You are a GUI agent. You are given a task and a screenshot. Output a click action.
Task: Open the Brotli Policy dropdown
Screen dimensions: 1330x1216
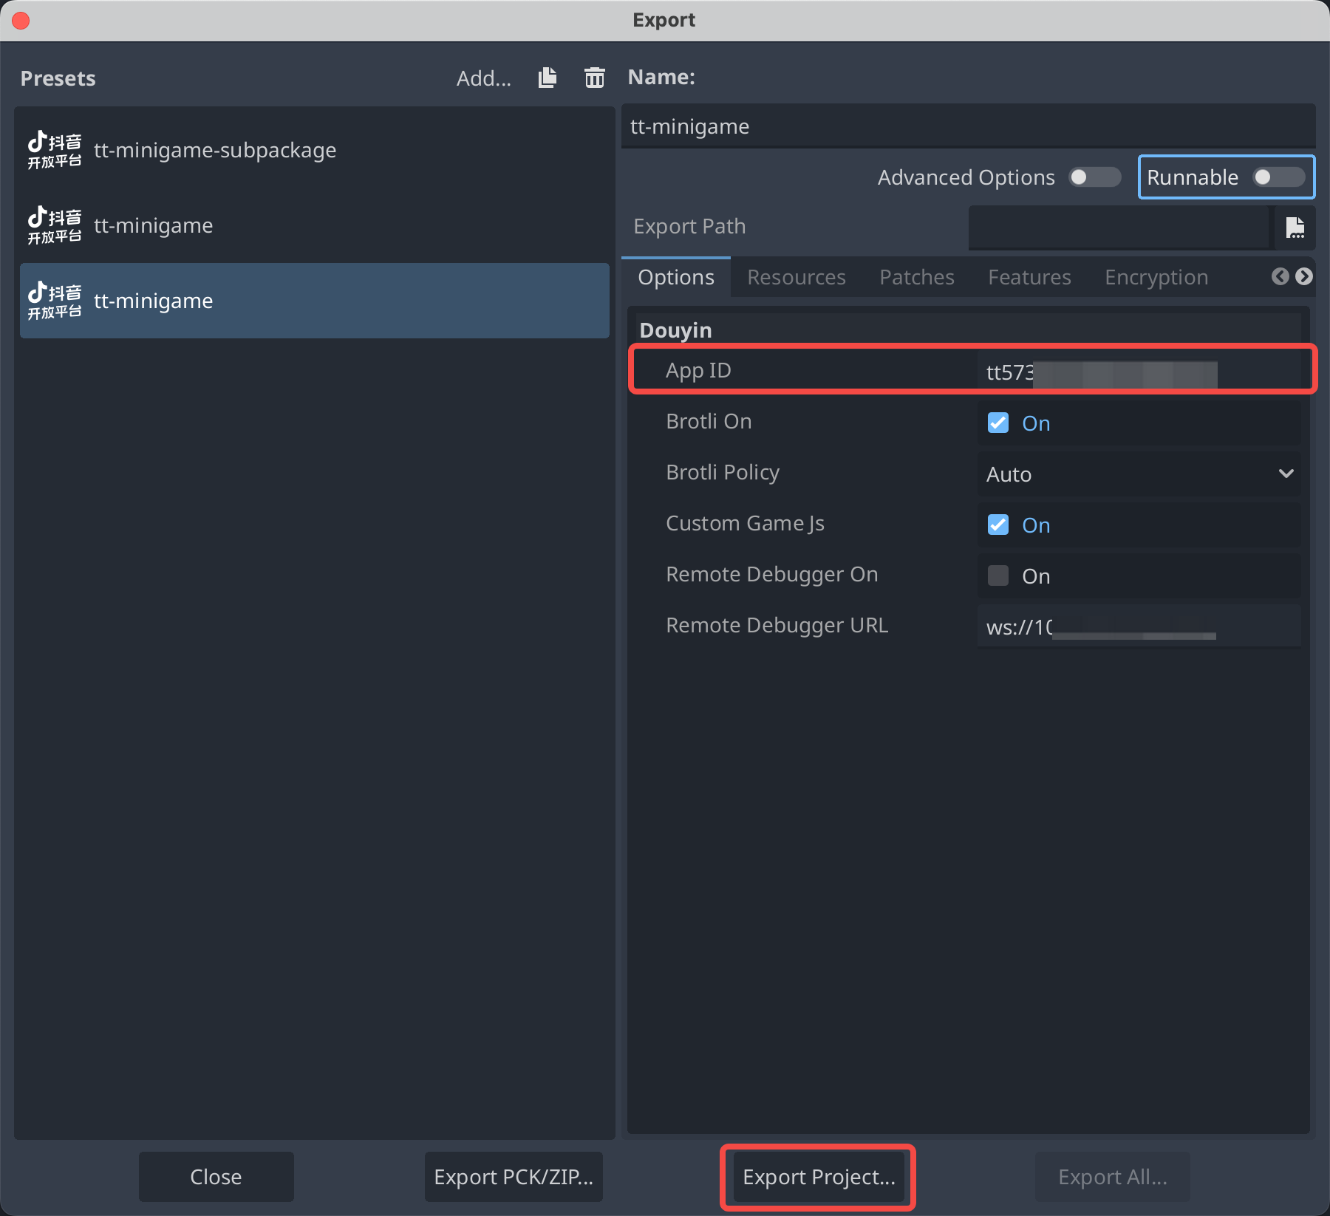tap(1138, 474)
